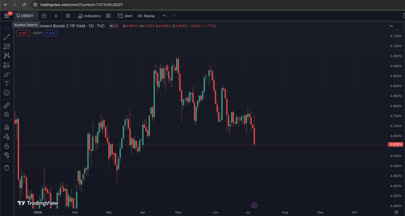Open the Indicators menu
The image size is (405, 216).
[89, 16]
